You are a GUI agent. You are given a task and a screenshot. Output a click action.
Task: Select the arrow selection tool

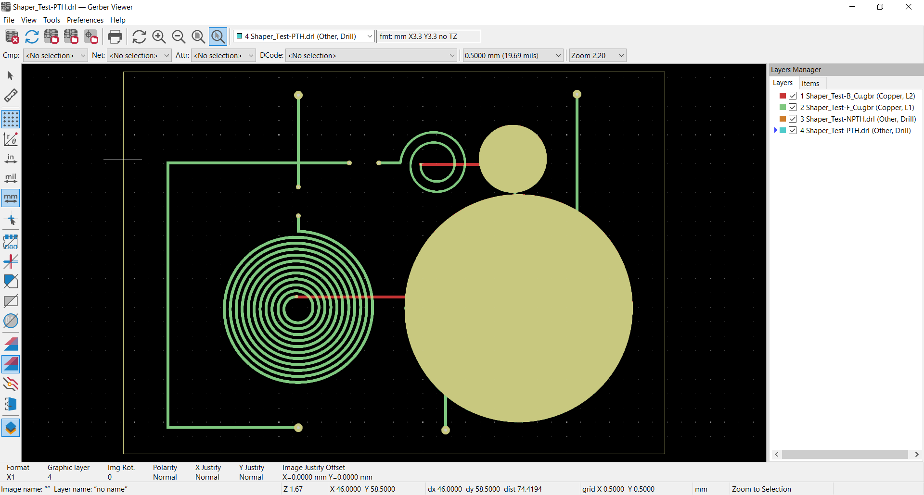11,75
